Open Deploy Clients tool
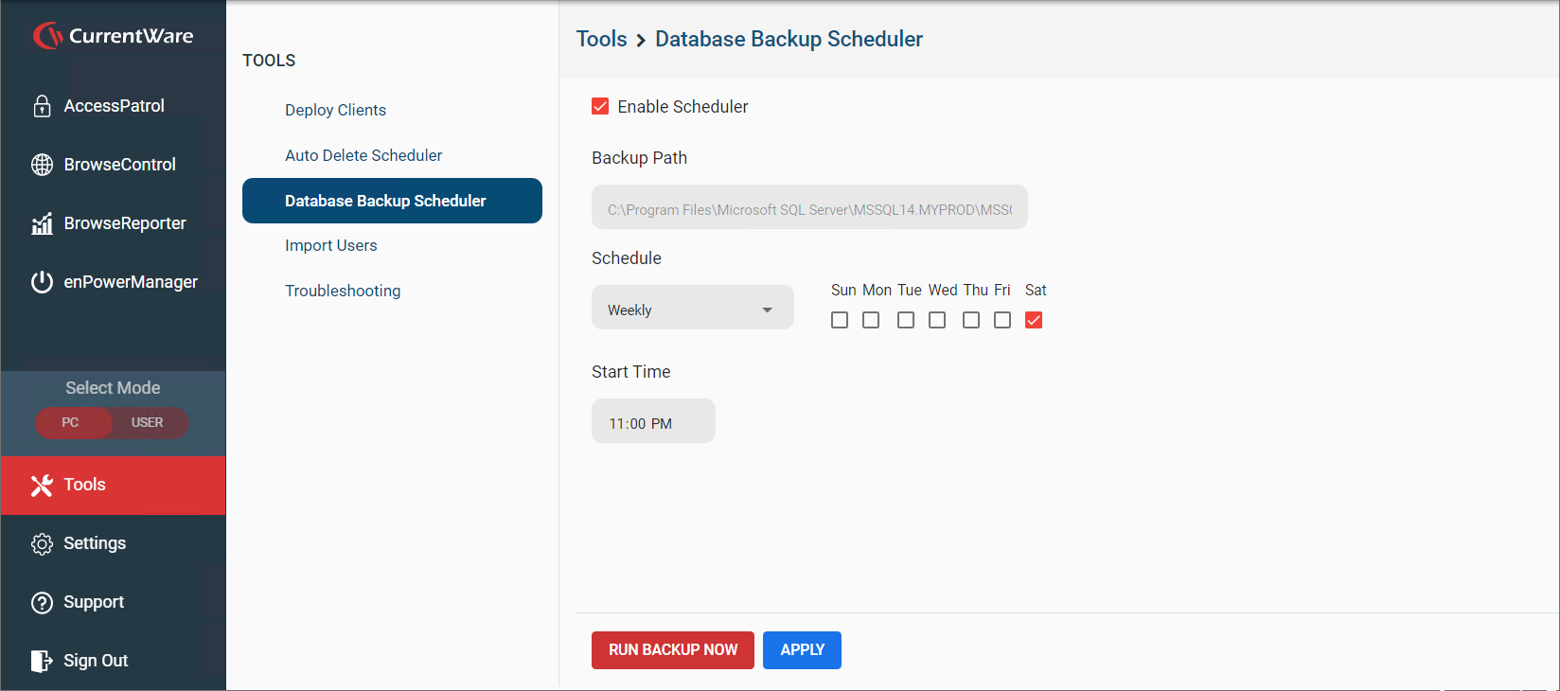The height and width of the screenshot is (691, 1560). [x=335, y=110]
